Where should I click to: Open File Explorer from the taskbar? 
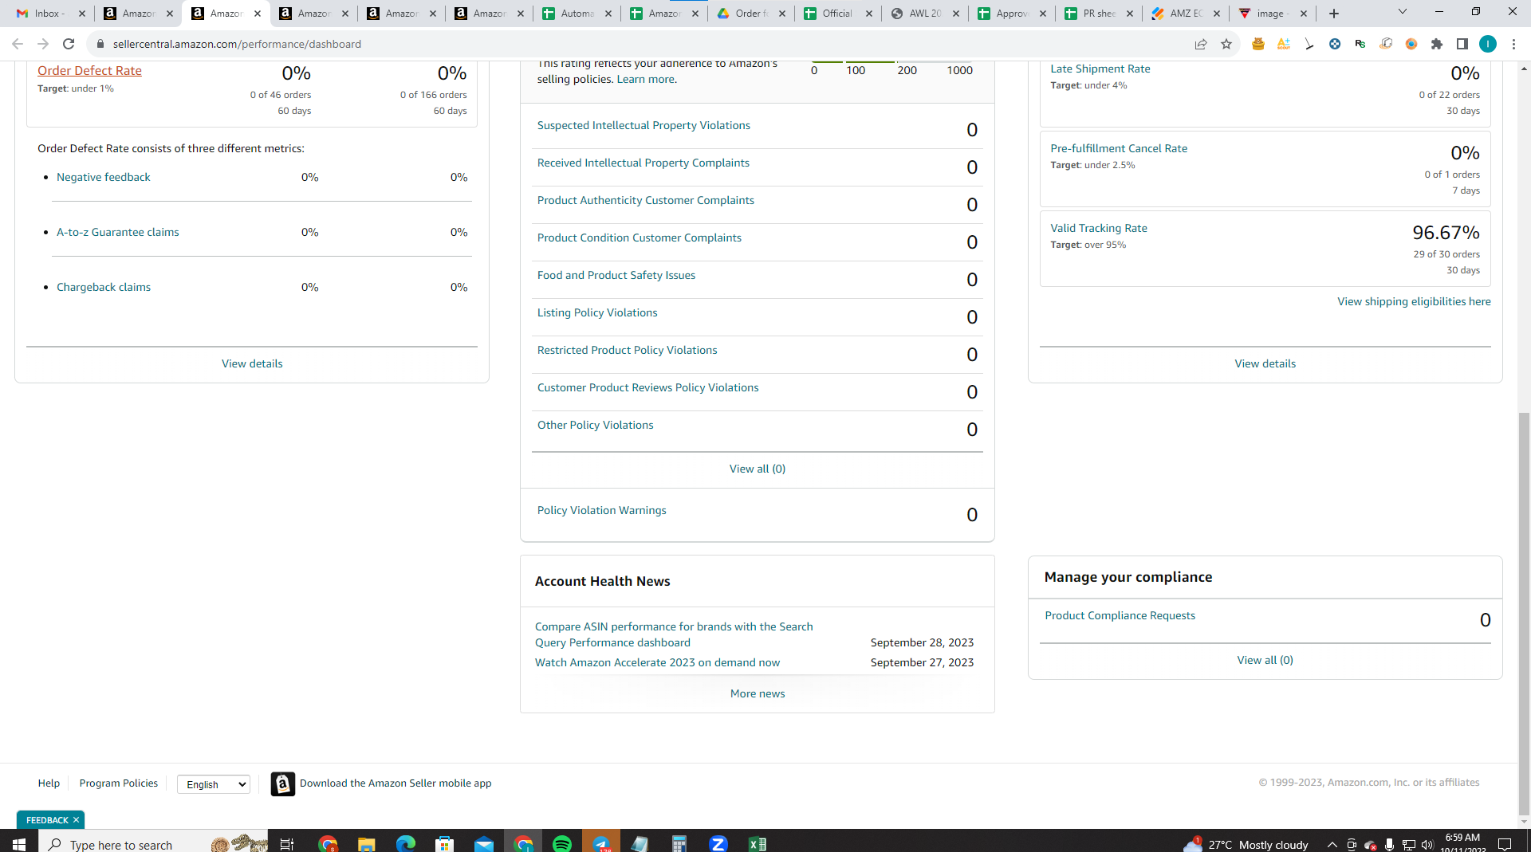coord(366,843)
